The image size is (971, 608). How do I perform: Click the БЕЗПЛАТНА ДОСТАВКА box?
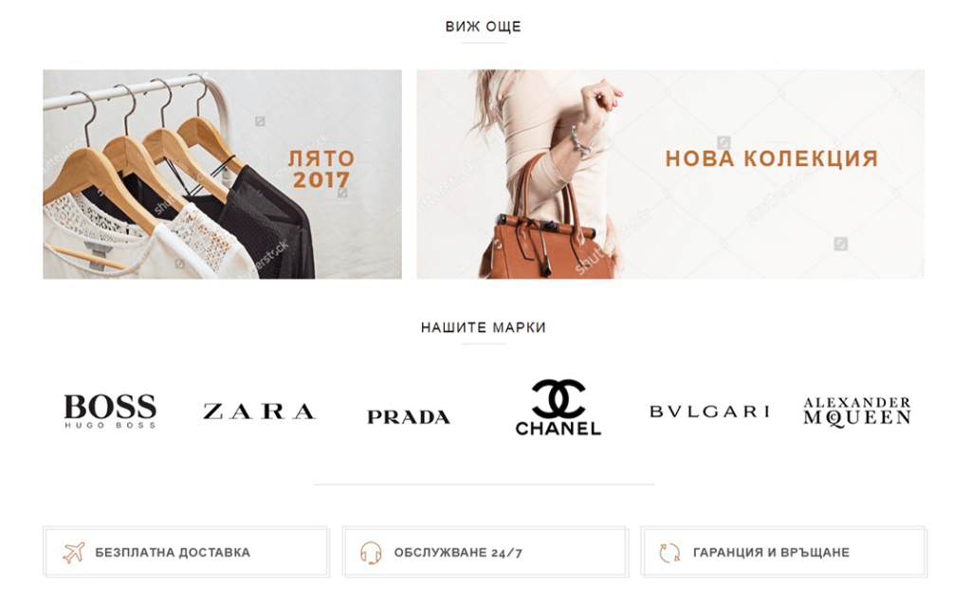point(186,552)
